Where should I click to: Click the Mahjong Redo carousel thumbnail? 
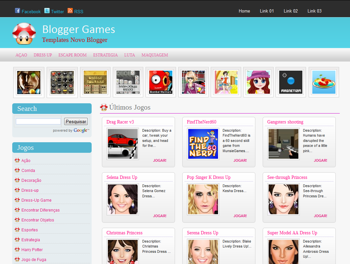(x=128, y=82)
